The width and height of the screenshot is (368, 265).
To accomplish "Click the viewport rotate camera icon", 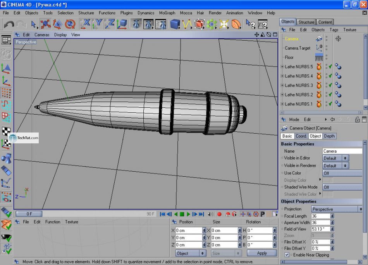I will (269, 35).
